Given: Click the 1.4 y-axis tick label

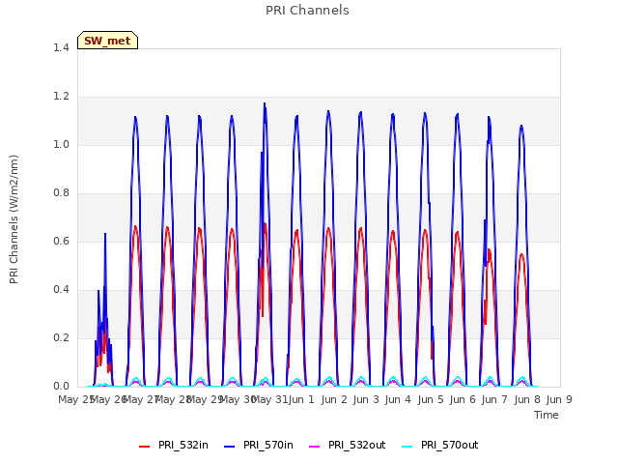Looking at the screenshot, I should tap(61, 47).
